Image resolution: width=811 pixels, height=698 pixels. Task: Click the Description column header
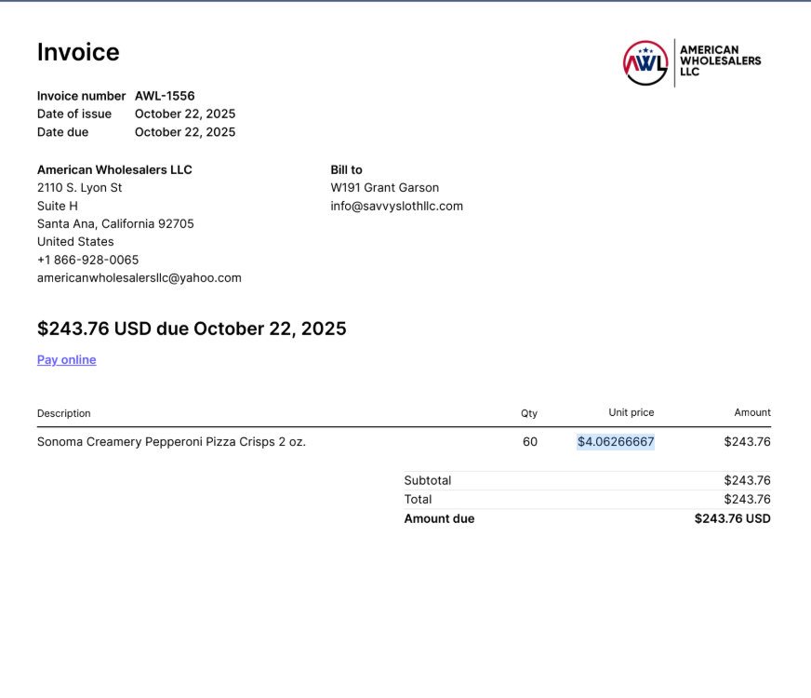(x=64, y=413)
